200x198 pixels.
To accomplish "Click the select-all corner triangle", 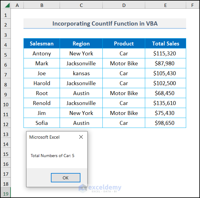I will click(7, 5).
